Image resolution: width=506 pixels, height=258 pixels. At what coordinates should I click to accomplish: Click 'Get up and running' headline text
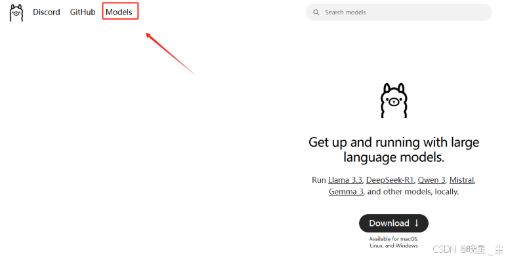click(394, 150)
